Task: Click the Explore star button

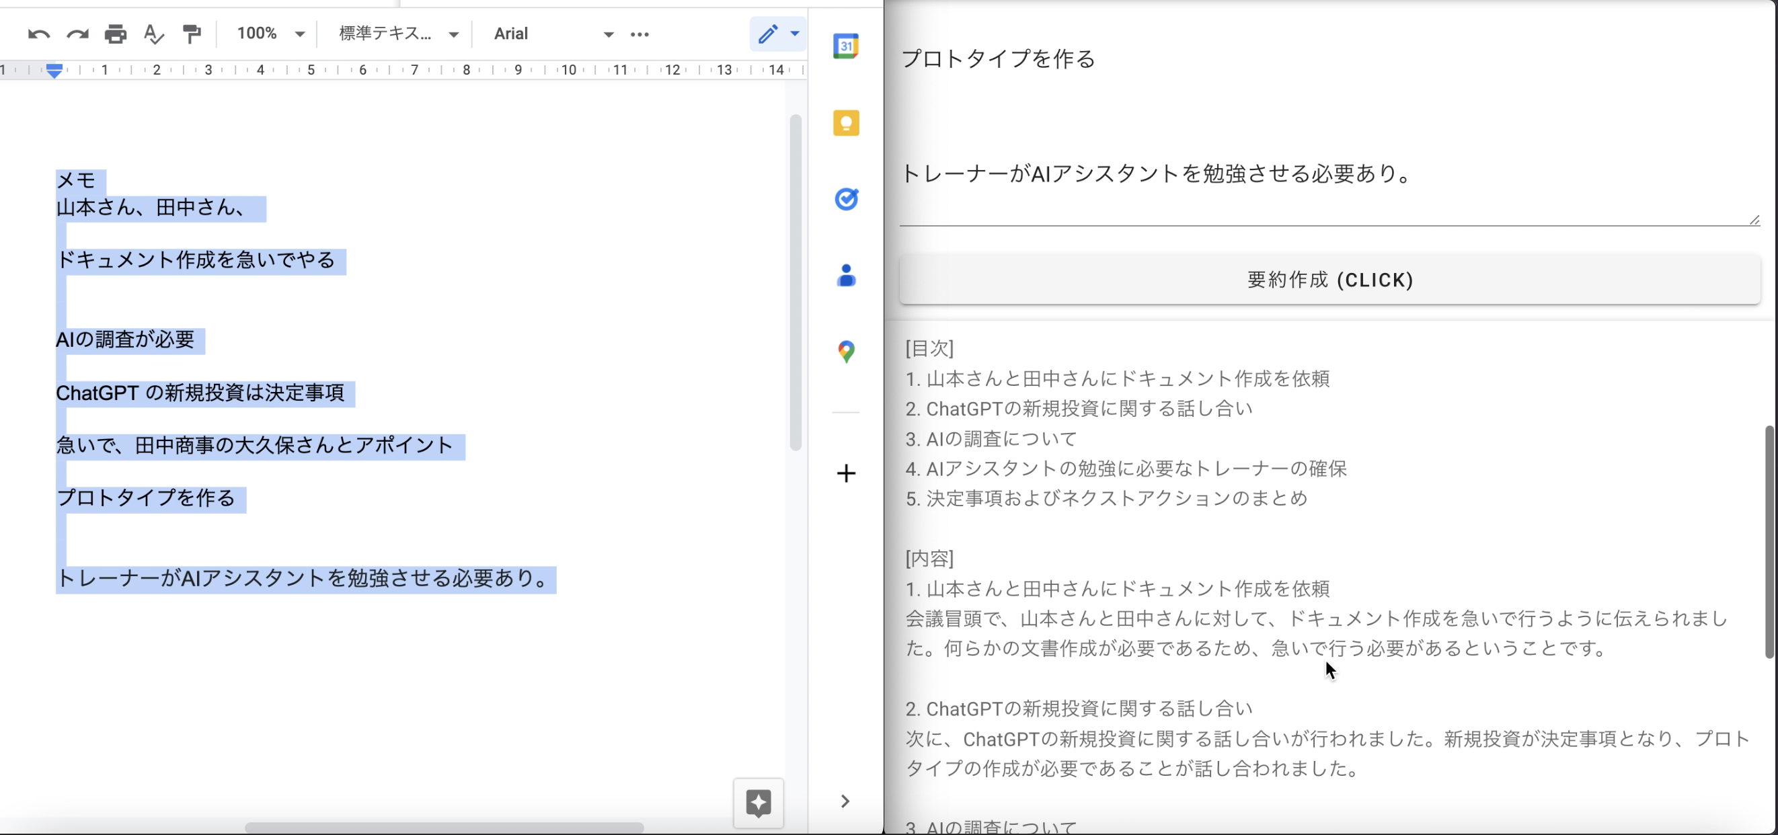Action: click(x=758, y=803)
